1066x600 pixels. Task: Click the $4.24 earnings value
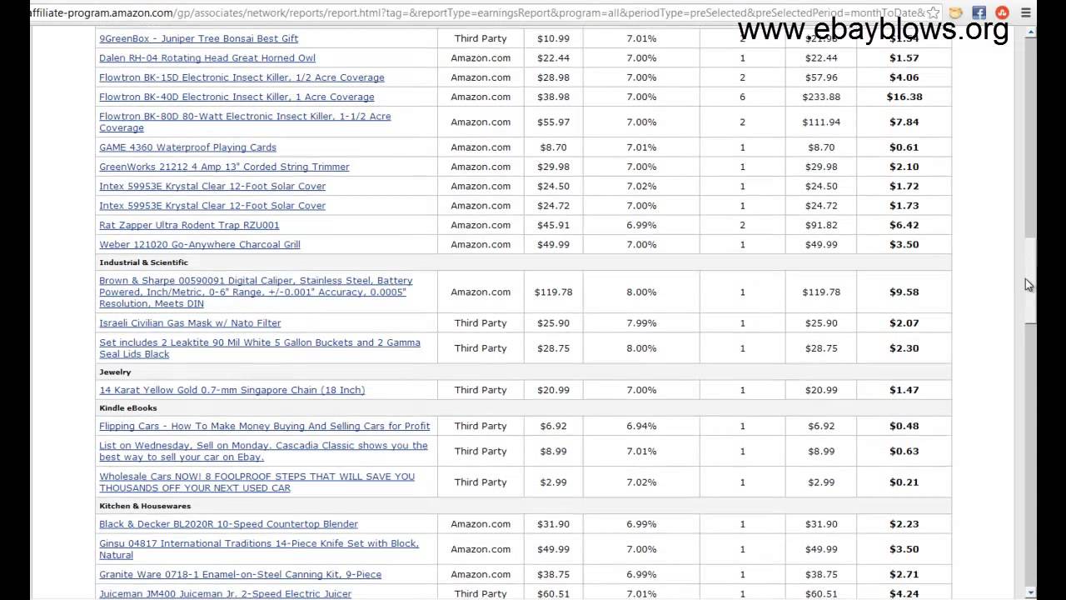coord(904,594)
